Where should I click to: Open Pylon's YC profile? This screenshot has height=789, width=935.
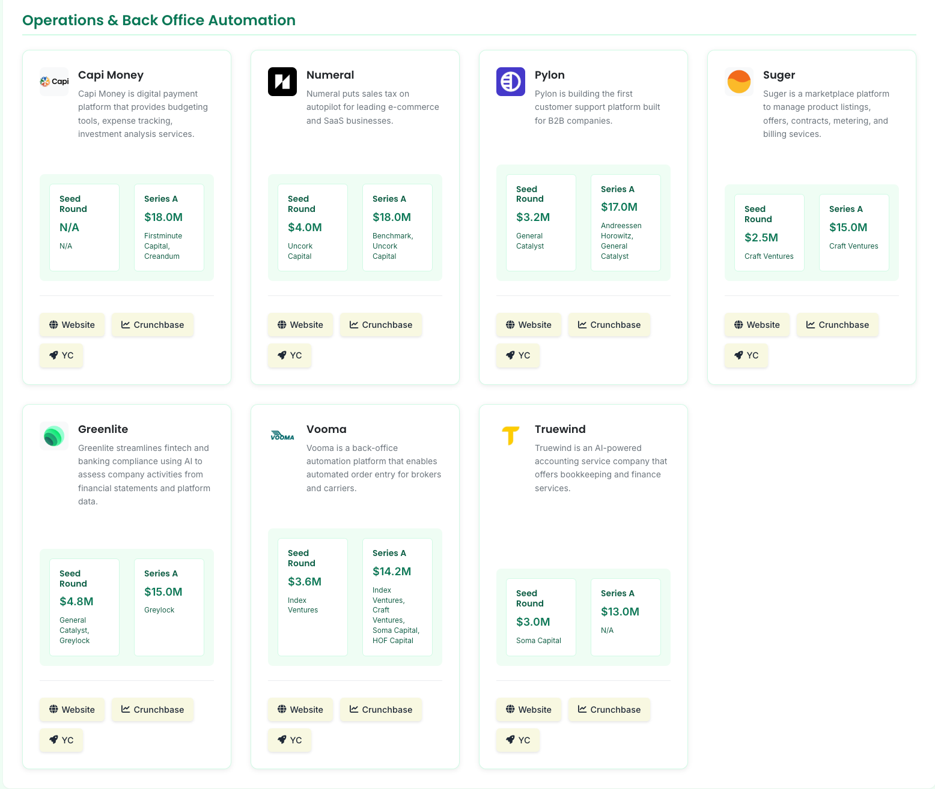(518, 355)
